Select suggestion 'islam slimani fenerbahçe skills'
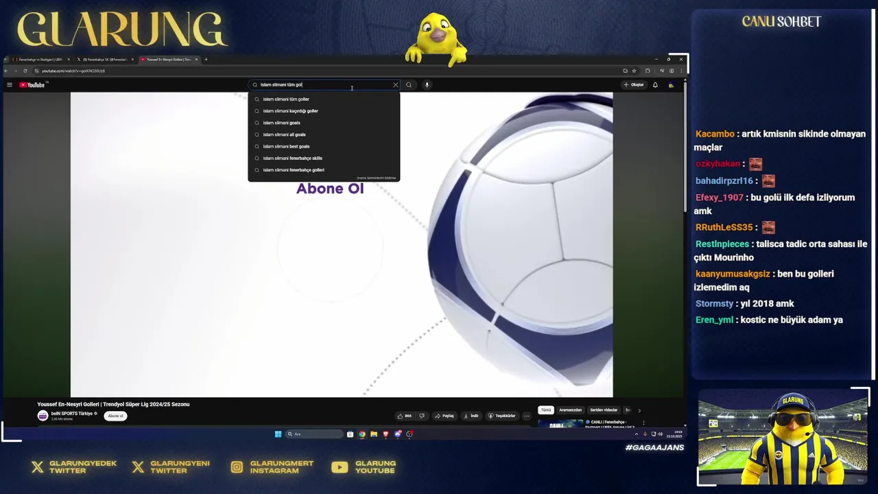Image resolution: width=878 pixels, height=494 pixels. [x=323, y=158]
